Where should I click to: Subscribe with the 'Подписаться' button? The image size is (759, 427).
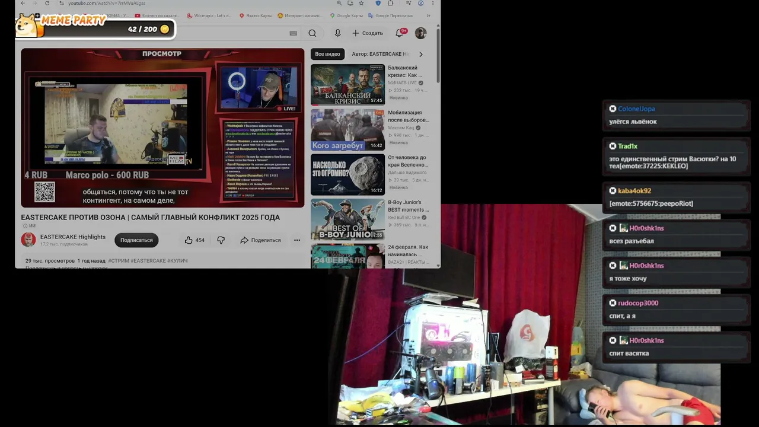[x=136, y=240]
